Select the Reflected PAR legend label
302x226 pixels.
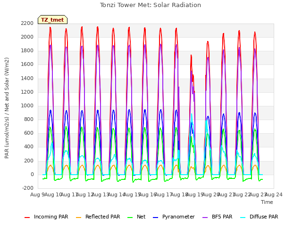coord(103,217)
